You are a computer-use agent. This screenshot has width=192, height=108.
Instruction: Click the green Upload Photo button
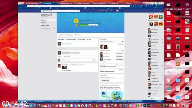pyautogui.click(x=84, y=25)
